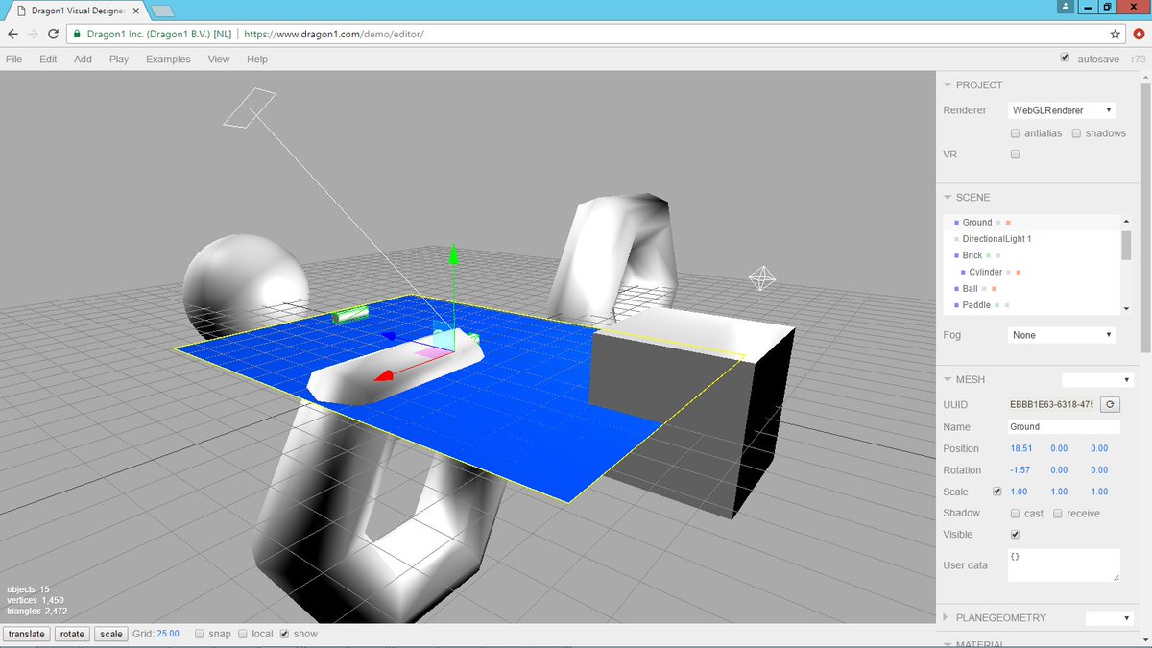1152x648 pixels.
Task: Open the Fog dropdown
Action: click(x=1062, y=335)
